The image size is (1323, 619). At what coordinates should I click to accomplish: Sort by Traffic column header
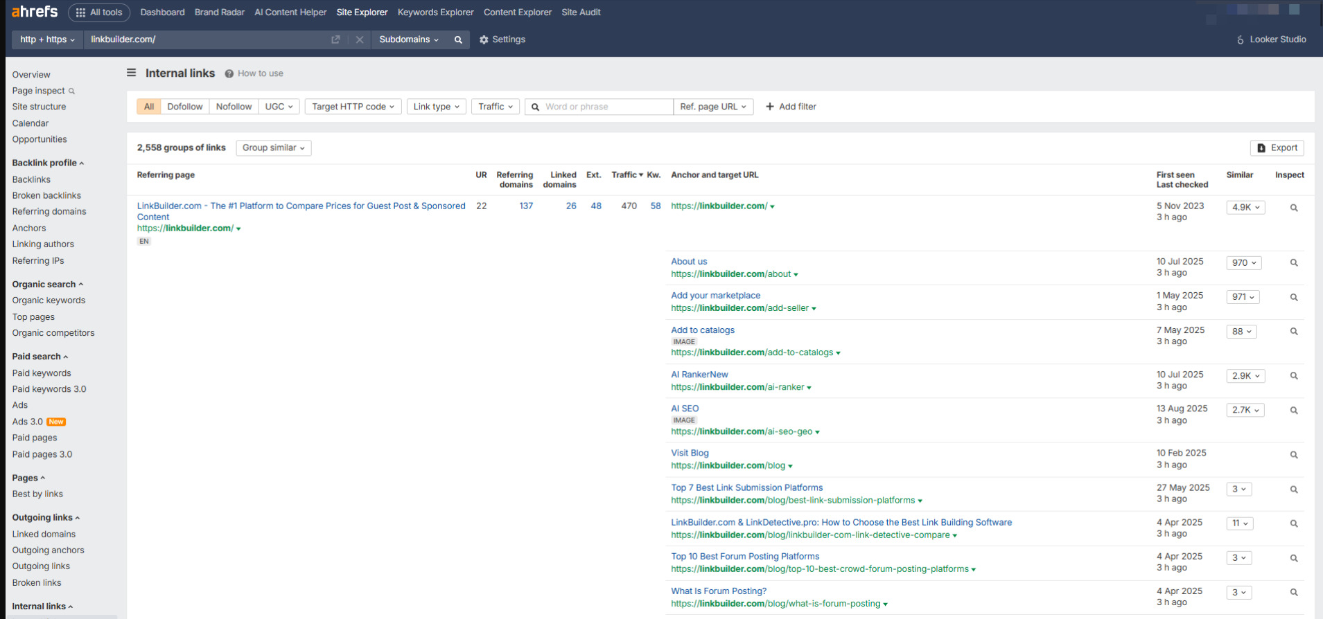pos(627,175)
